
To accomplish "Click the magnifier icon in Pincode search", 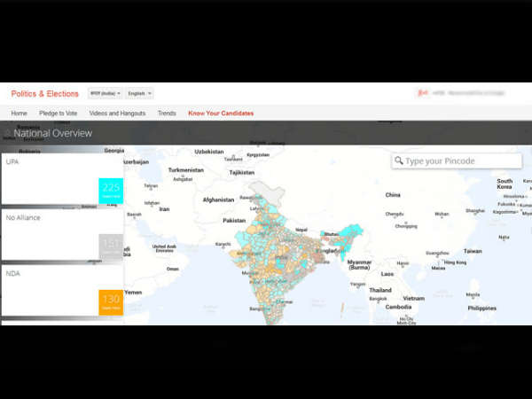I will [x=398, y=161].
